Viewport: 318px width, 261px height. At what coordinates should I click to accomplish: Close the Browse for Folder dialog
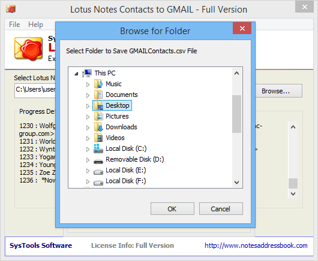pos(242,28)
